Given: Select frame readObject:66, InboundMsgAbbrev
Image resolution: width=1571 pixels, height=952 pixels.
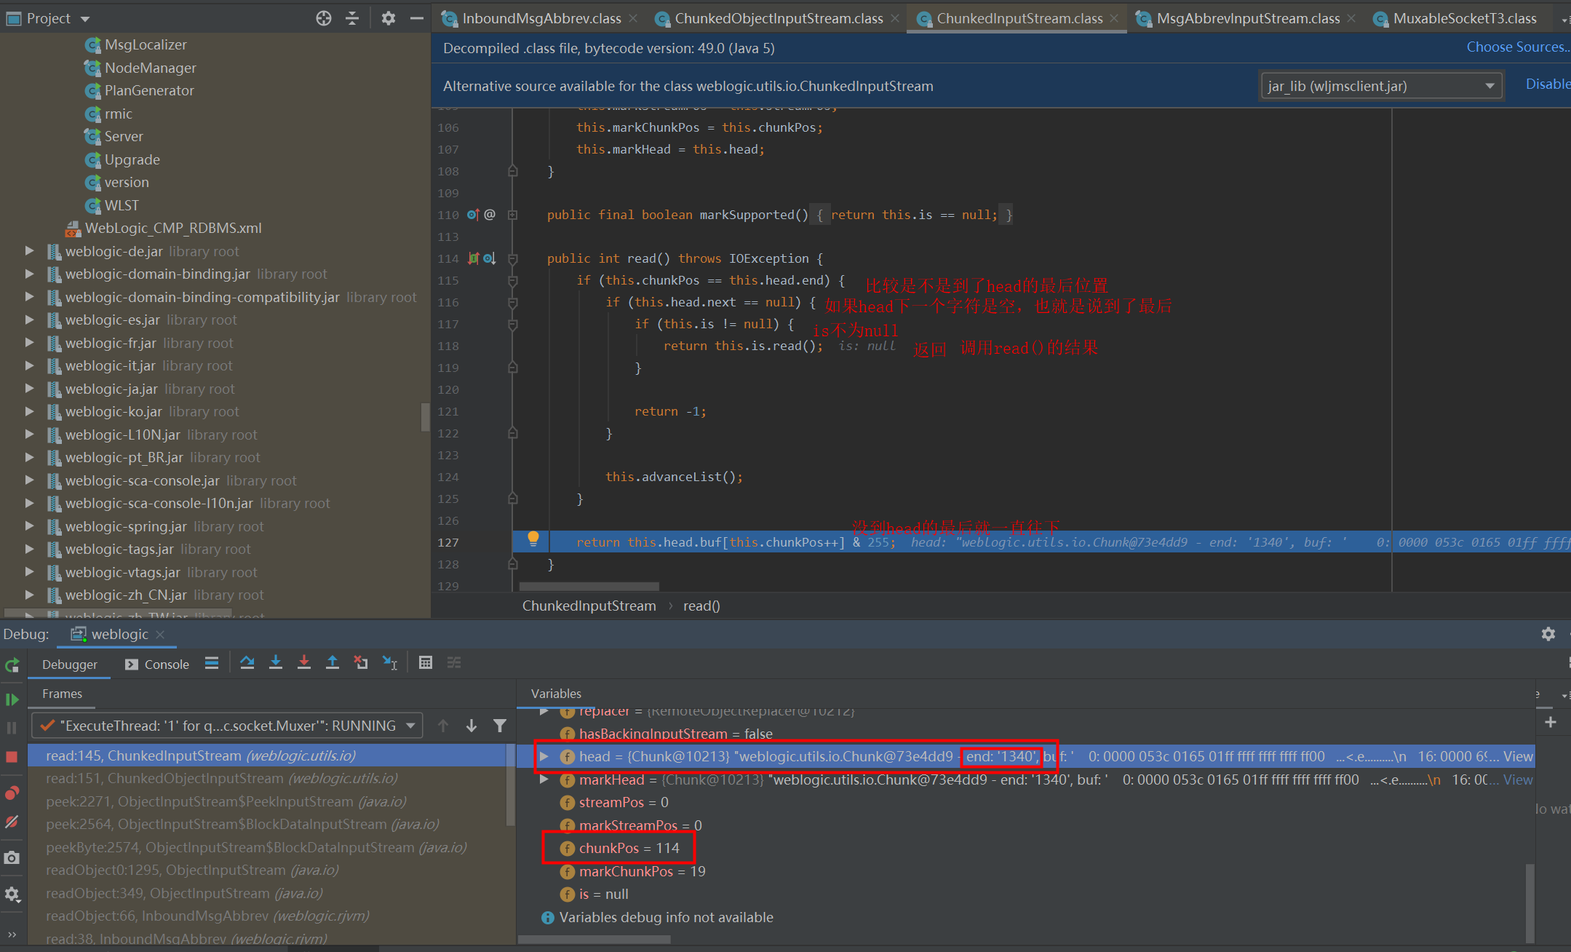Looking at the screenshot, I should [x=268, y=916].
